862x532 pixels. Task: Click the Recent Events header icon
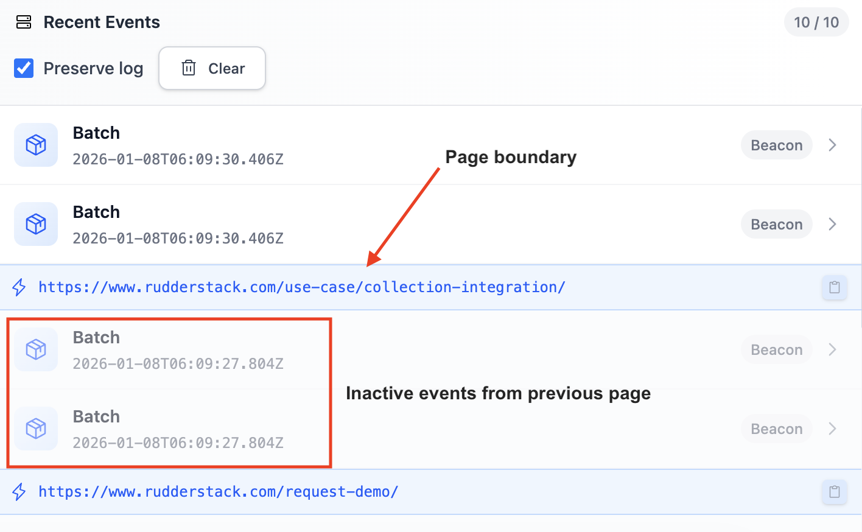[x=24, y=23]
